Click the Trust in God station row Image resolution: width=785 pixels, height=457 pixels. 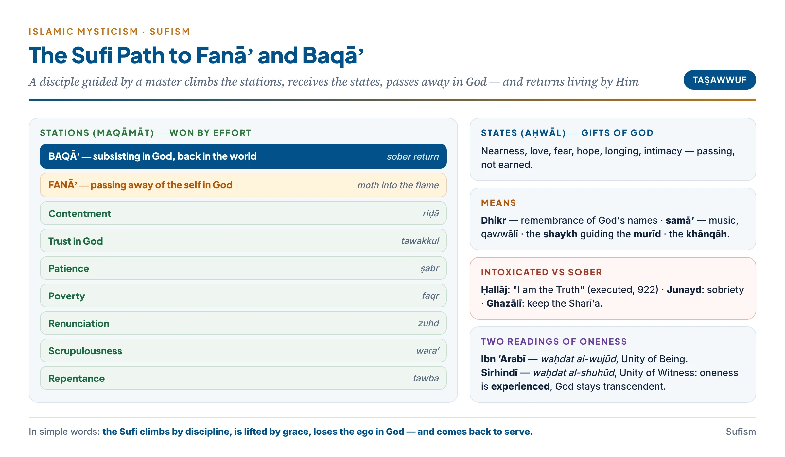pos(243,241)
